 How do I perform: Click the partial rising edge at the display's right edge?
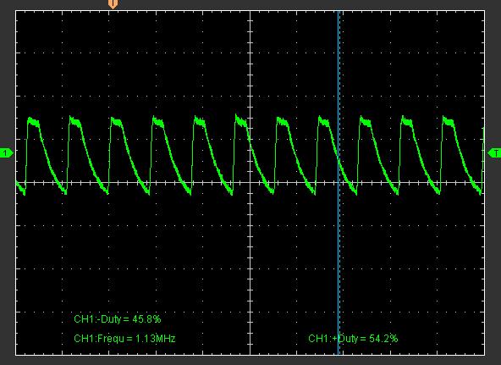tap(483, 160)
